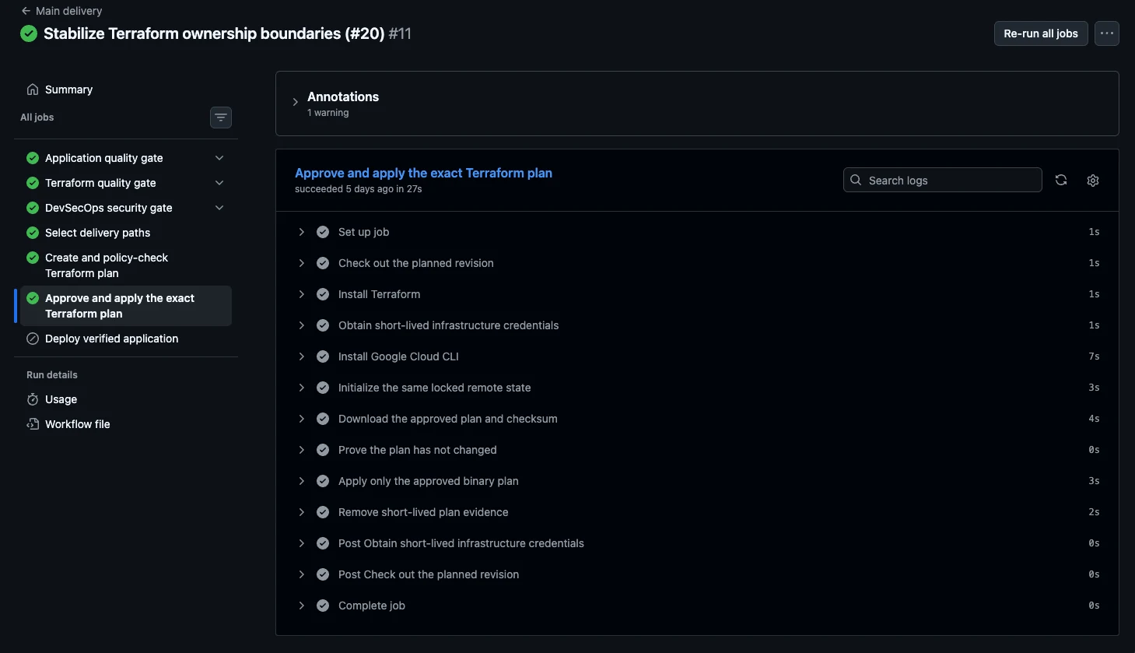This screenshot has width=1135, height=653.
Task: Click the green run status check in the title
Action: 29,33
